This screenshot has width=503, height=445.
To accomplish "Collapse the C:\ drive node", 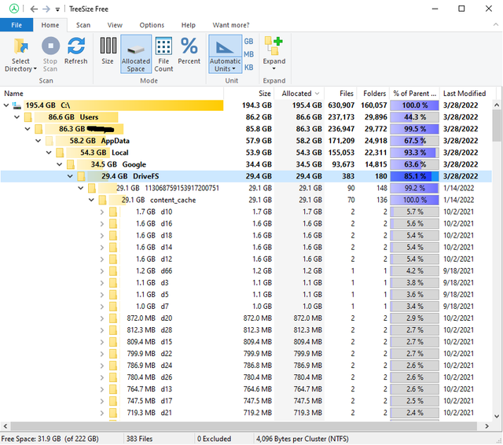I will [6, 105].
